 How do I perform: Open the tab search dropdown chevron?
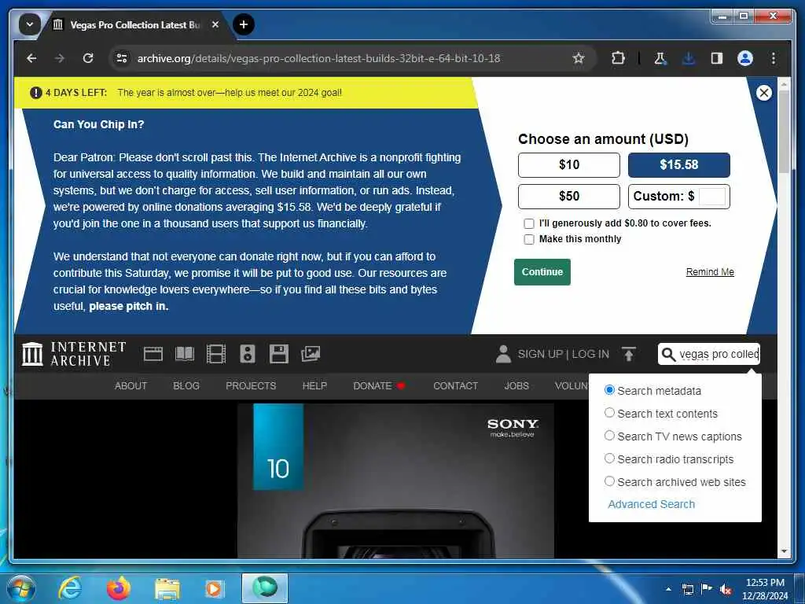click(x=30, y=24)
